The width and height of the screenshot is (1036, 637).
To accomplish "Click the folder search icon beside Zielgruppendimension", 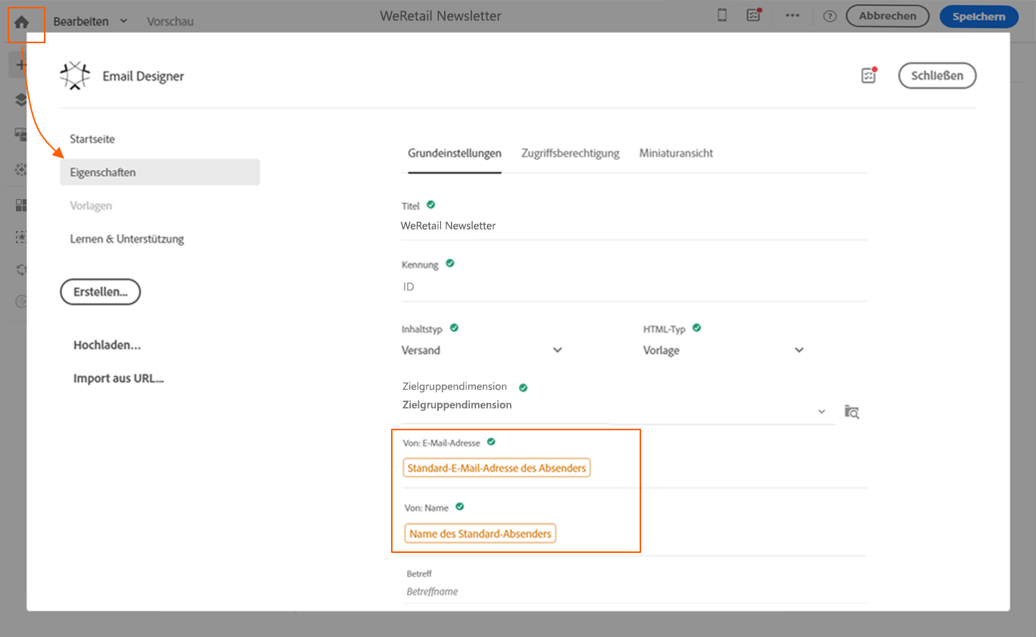I will 852,412.
